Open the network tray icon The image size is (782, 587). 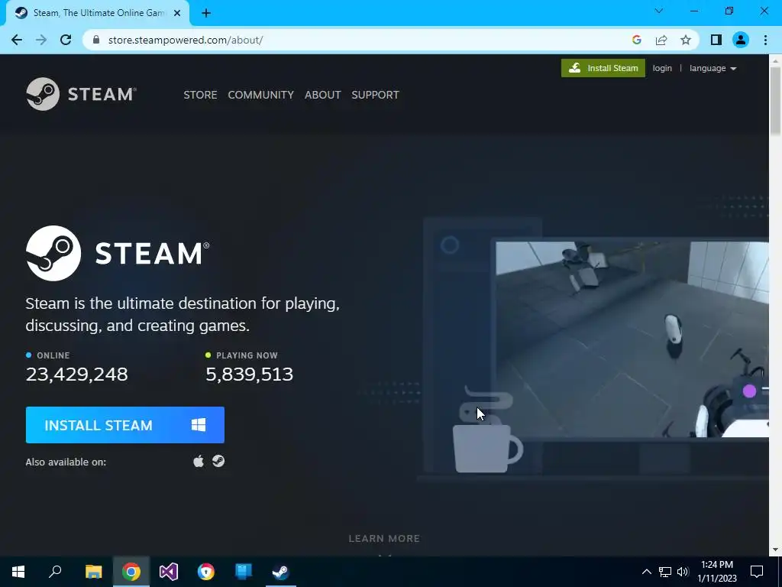click(665, 572)
